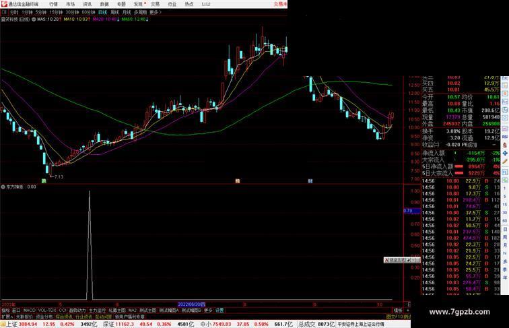Open the 综合资讯 tab
The height and width of the screenshot is (328, 509).
point(64,317)
